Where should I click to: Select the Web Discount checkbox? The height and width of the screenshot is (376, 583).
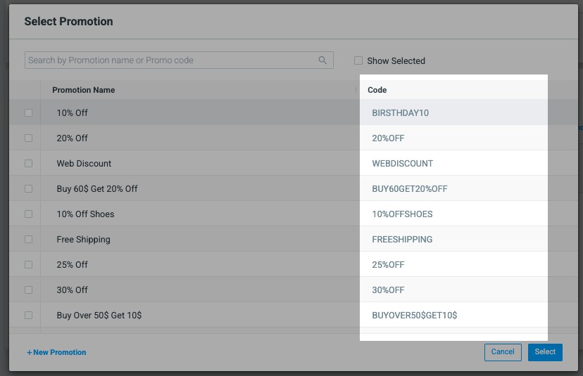(29, 163)
